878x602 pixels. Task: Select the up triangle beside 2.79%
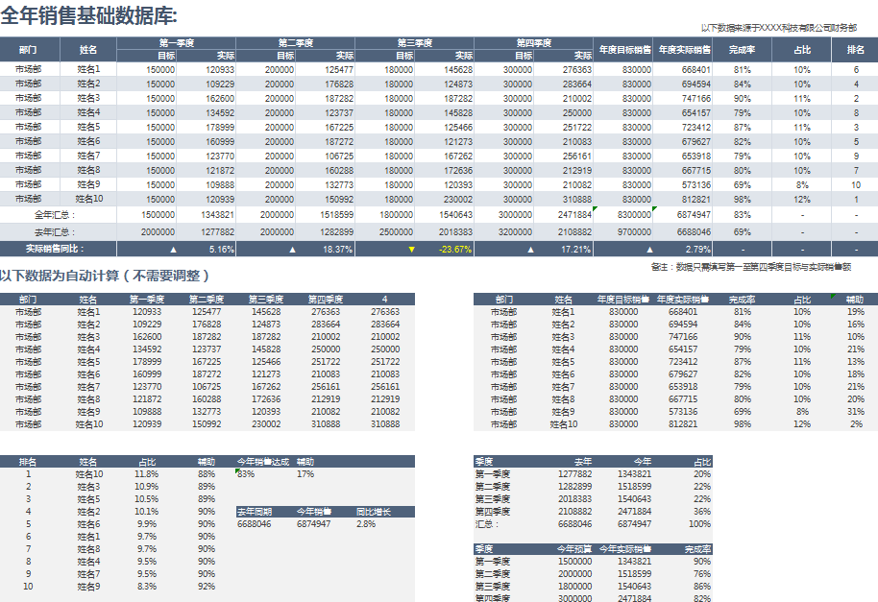650,250
